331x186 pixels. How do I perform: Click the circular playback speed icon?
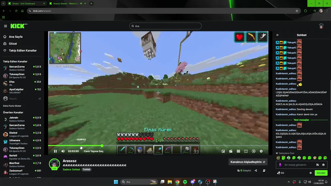click(253, 151)
